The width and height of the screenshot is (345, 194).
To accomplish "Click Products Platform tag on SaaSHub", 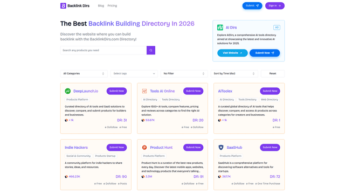I will [231, 156].
